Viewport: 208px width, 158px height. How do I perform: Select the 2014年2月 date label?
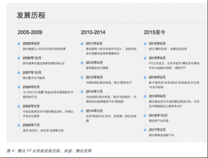tap(94, 111)
